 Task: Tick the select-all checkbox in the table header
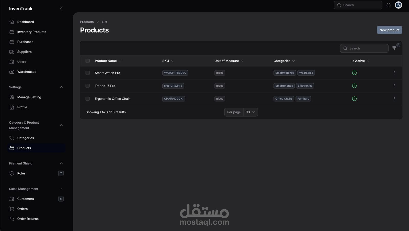pos(87,61)
